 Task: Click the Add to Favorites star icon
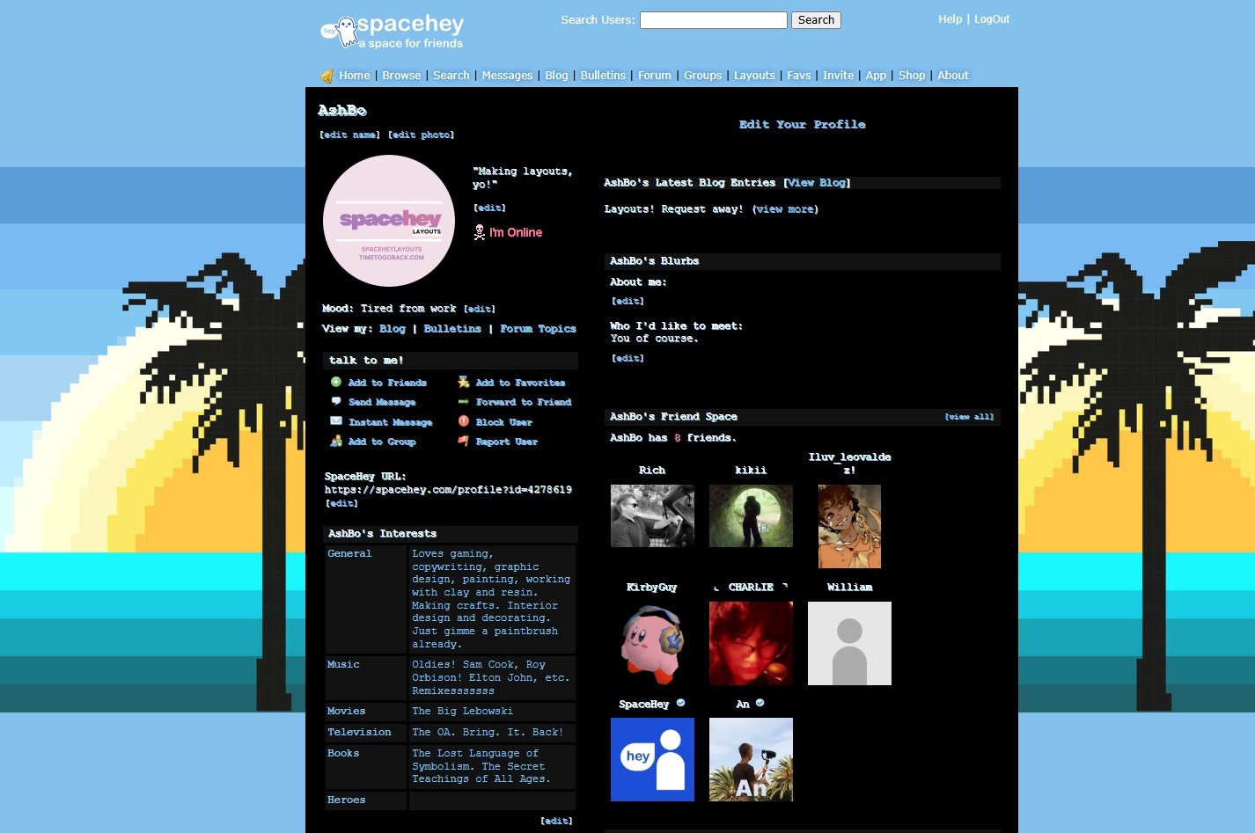464,383
